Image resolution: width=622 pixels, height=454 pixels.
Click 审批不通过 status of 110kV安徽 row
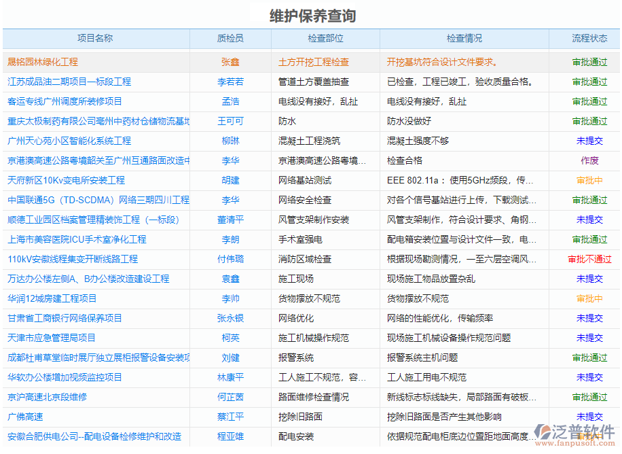coord(587,259)
